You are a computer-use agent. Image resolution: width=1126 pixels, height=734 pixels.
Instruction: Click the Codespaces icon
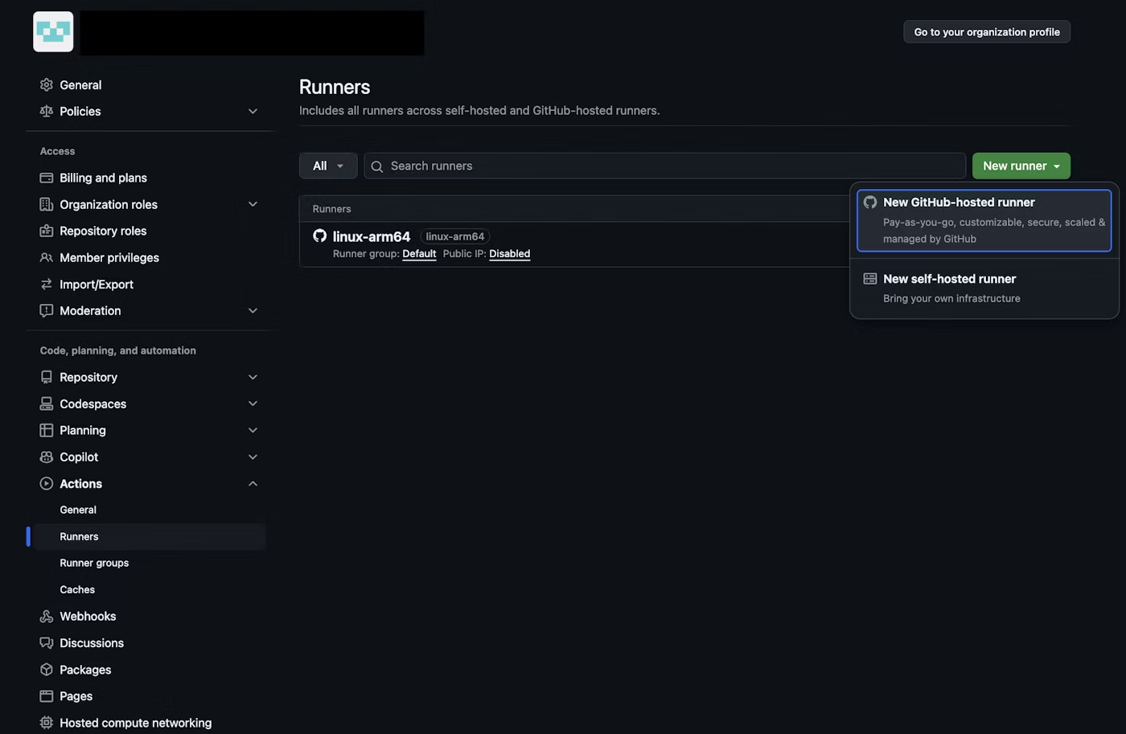(x=47, y=404)
